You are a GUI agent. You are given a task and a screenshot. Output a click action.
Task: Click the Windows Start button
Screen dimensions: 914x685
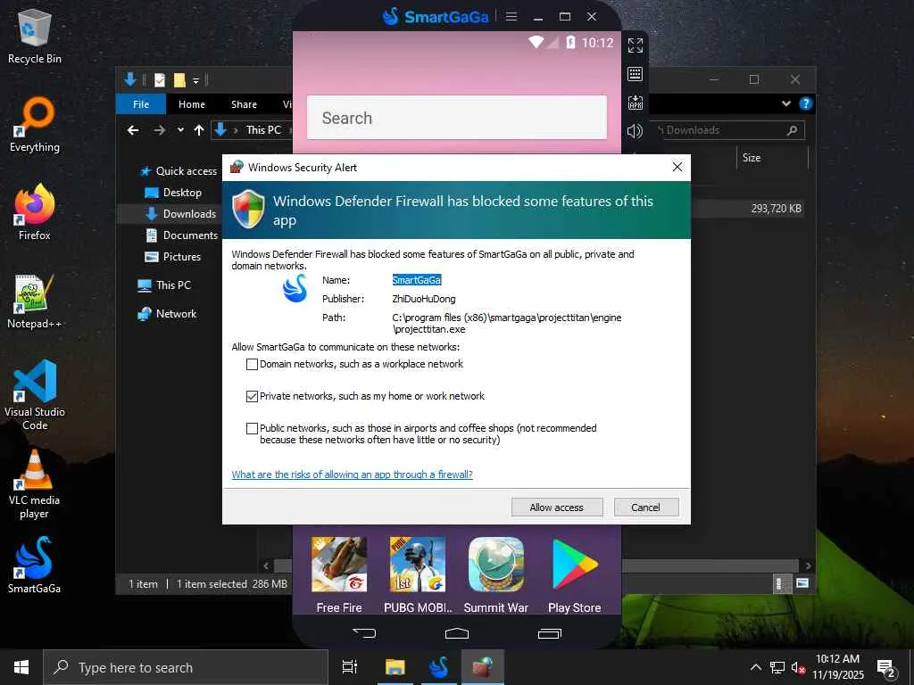[x=21, y=667]
